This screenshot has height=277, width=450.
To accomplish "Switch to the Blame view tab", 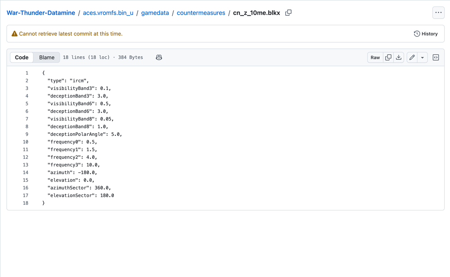I will [47, 58].
